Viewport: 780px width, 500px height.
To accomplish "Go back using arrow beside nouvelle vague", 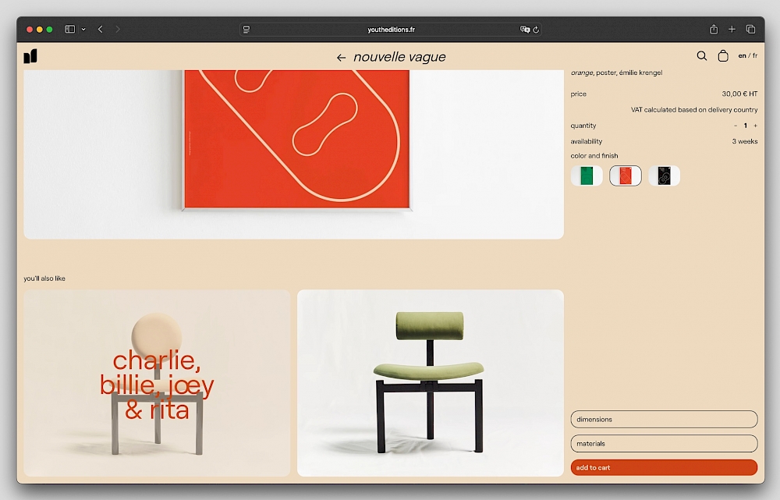I will [341, 58].
